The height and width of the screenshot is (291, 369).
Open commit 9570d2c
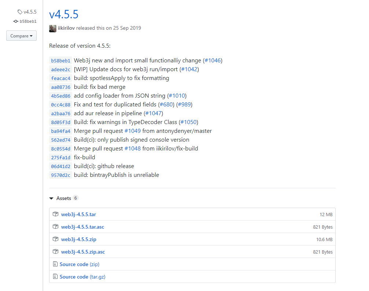pos(60,175)
